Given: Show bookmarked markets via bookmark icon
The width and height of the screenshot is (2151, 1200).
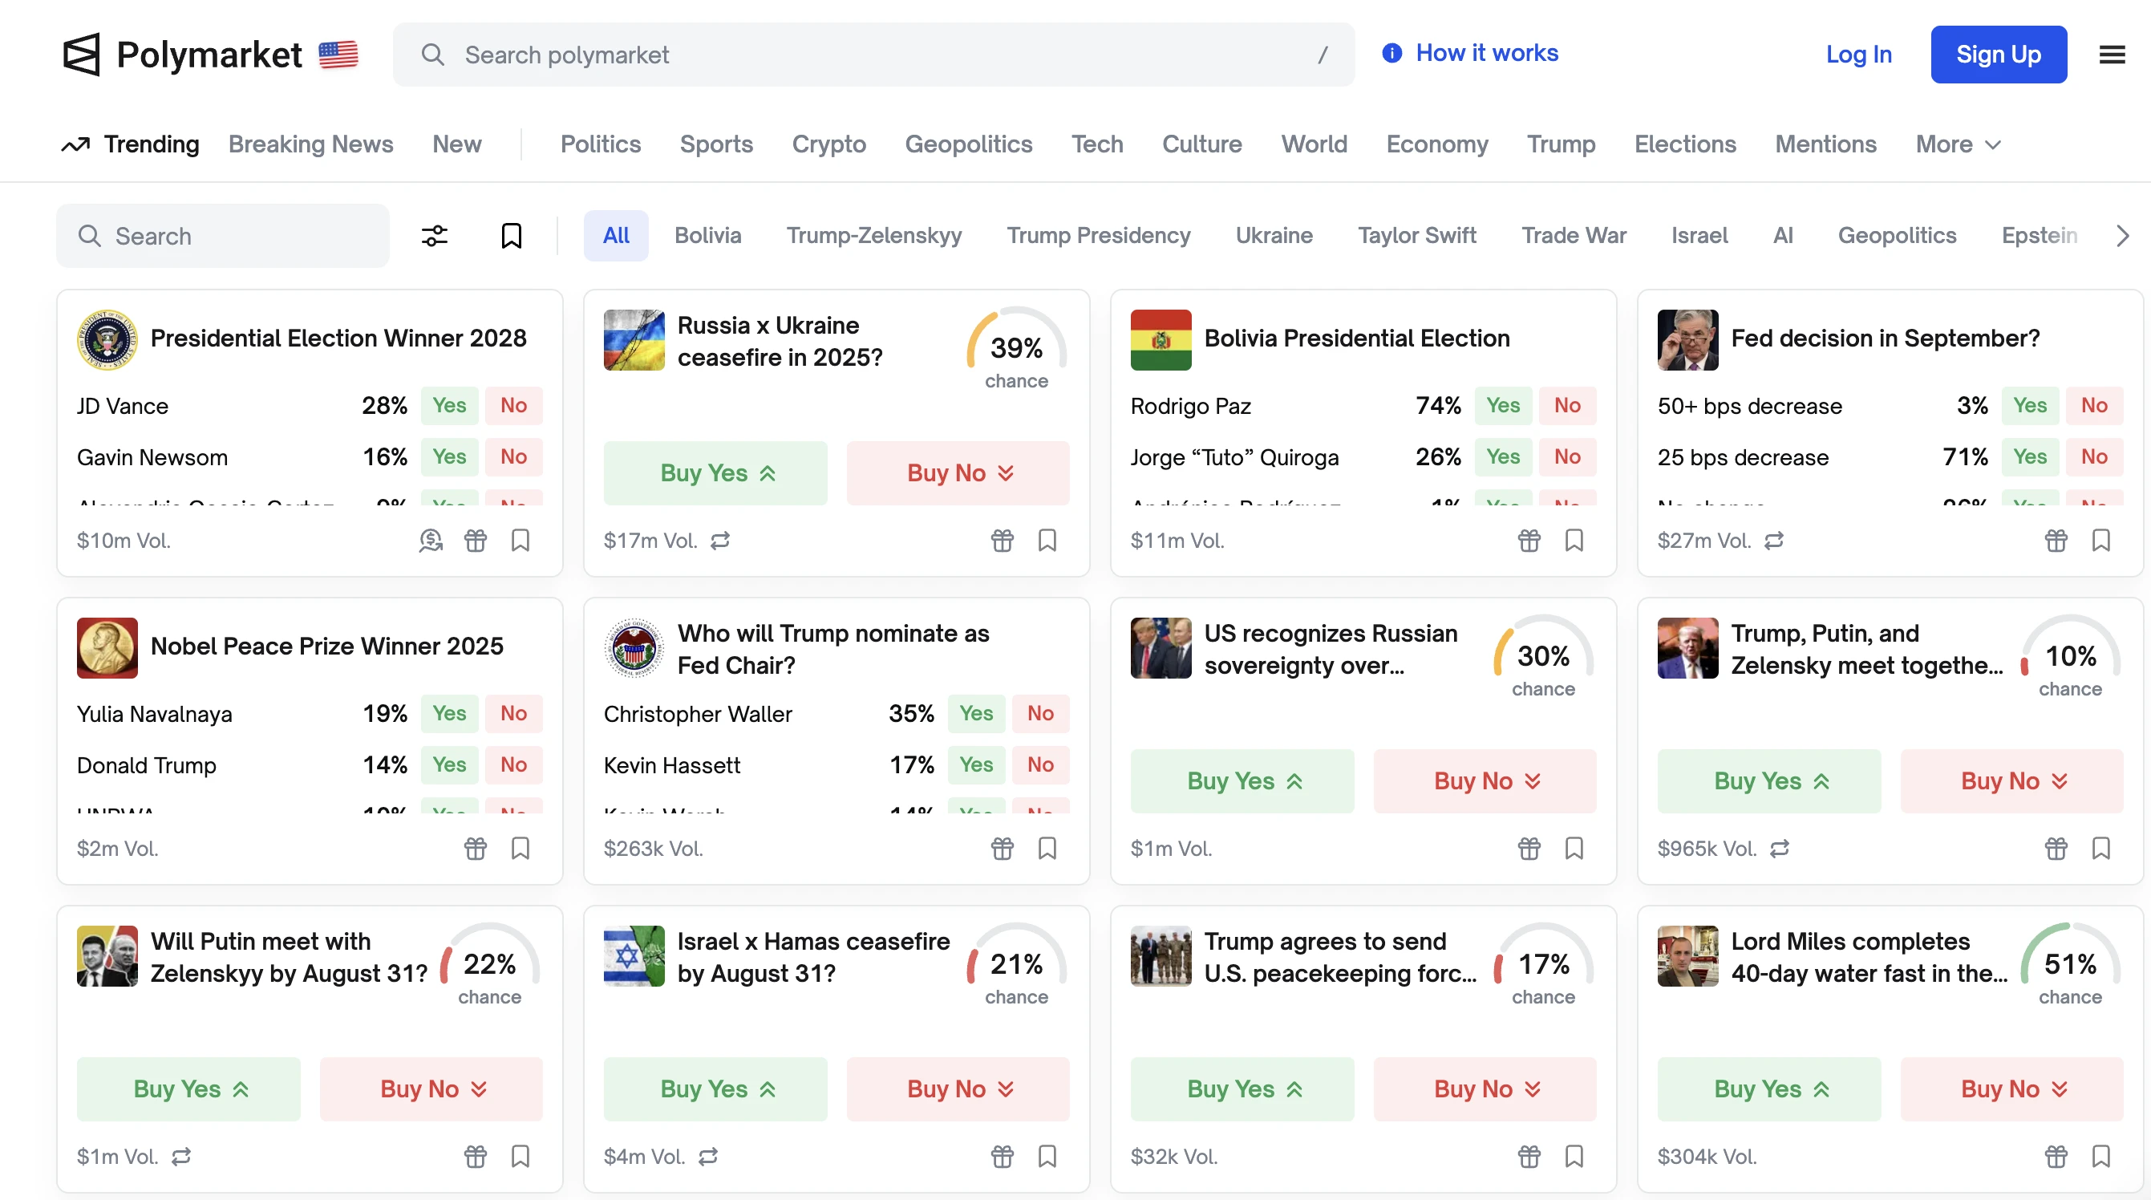Looking at the screenshot, I should tap(511, 237).
